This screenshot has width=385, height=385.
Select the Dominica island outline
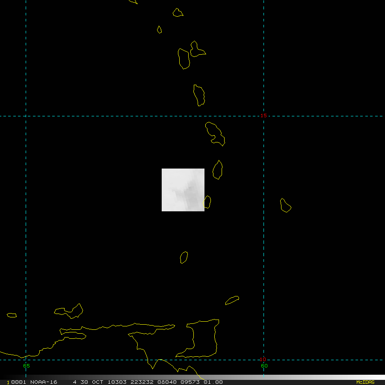[x=199, y=95]
